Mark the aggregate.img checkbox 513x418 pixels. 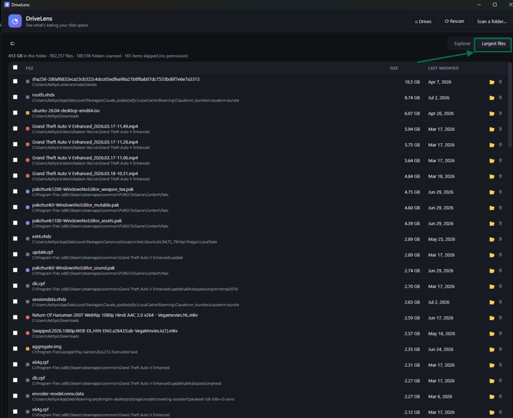pyautogui.click(x=15, y=348)
